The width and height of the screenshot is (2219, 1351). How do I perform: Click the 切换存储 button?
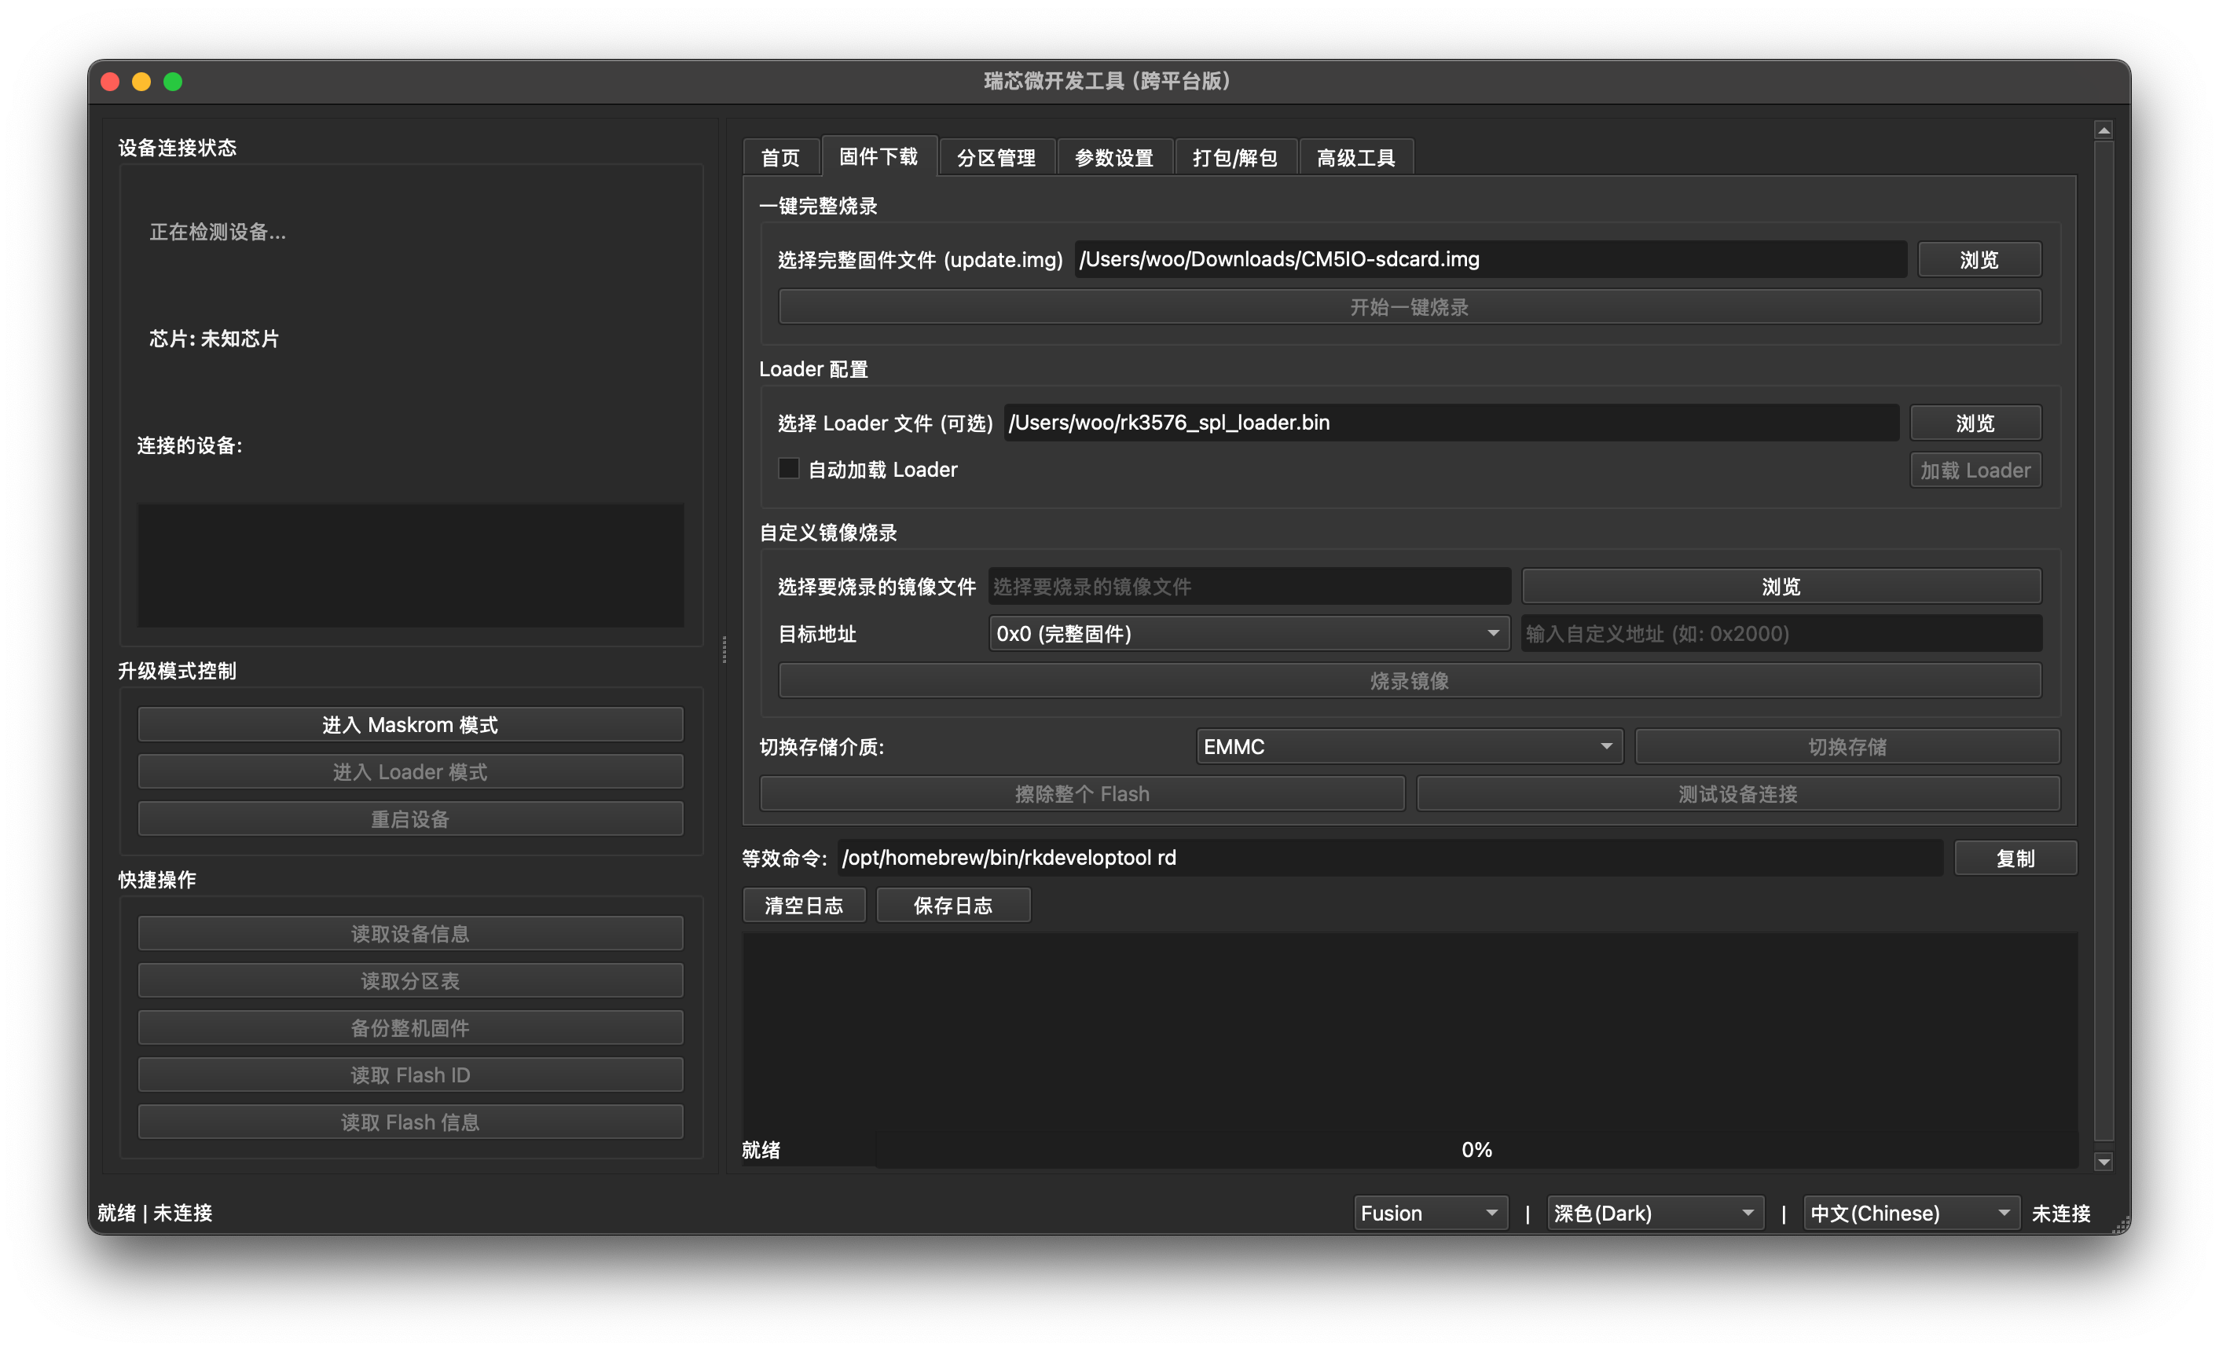(x=1847, y=747)
